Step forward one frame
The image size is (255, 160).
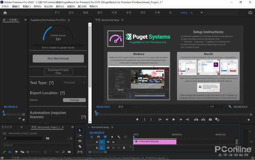(x=181, y=119)
